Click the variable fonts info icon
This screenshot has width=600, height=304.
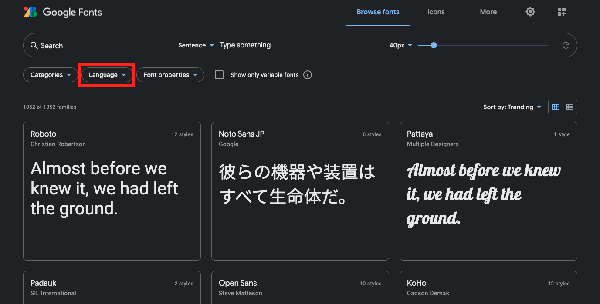[x=308, y=75]
